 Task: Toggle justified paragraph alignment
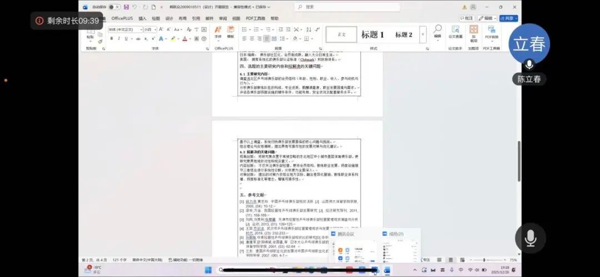coord(267,38)
